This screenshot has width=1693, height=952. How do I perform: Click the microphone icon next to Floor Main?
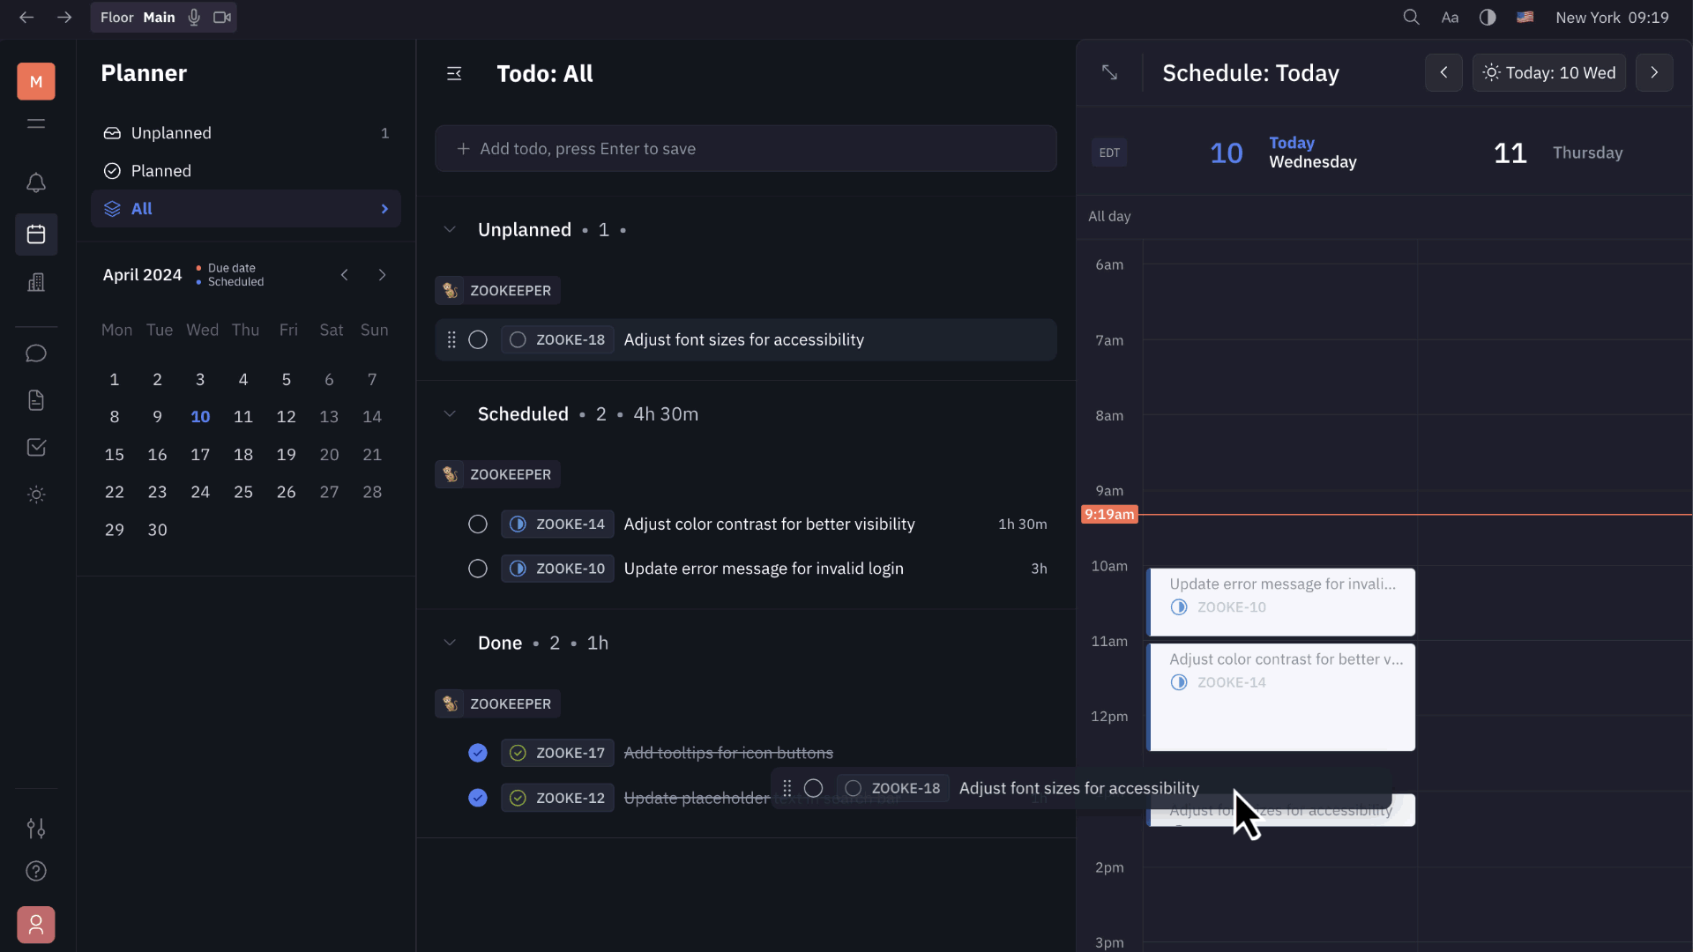(x=193, y=17)
